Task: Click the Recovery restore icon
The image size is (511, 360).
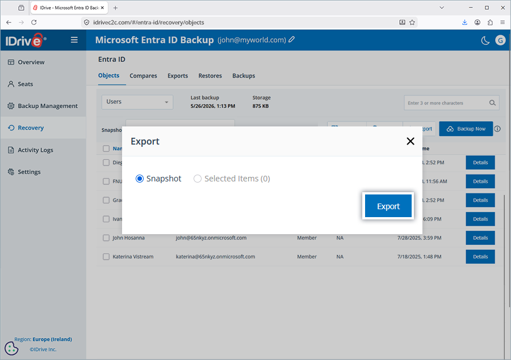Action: point(11,128)
